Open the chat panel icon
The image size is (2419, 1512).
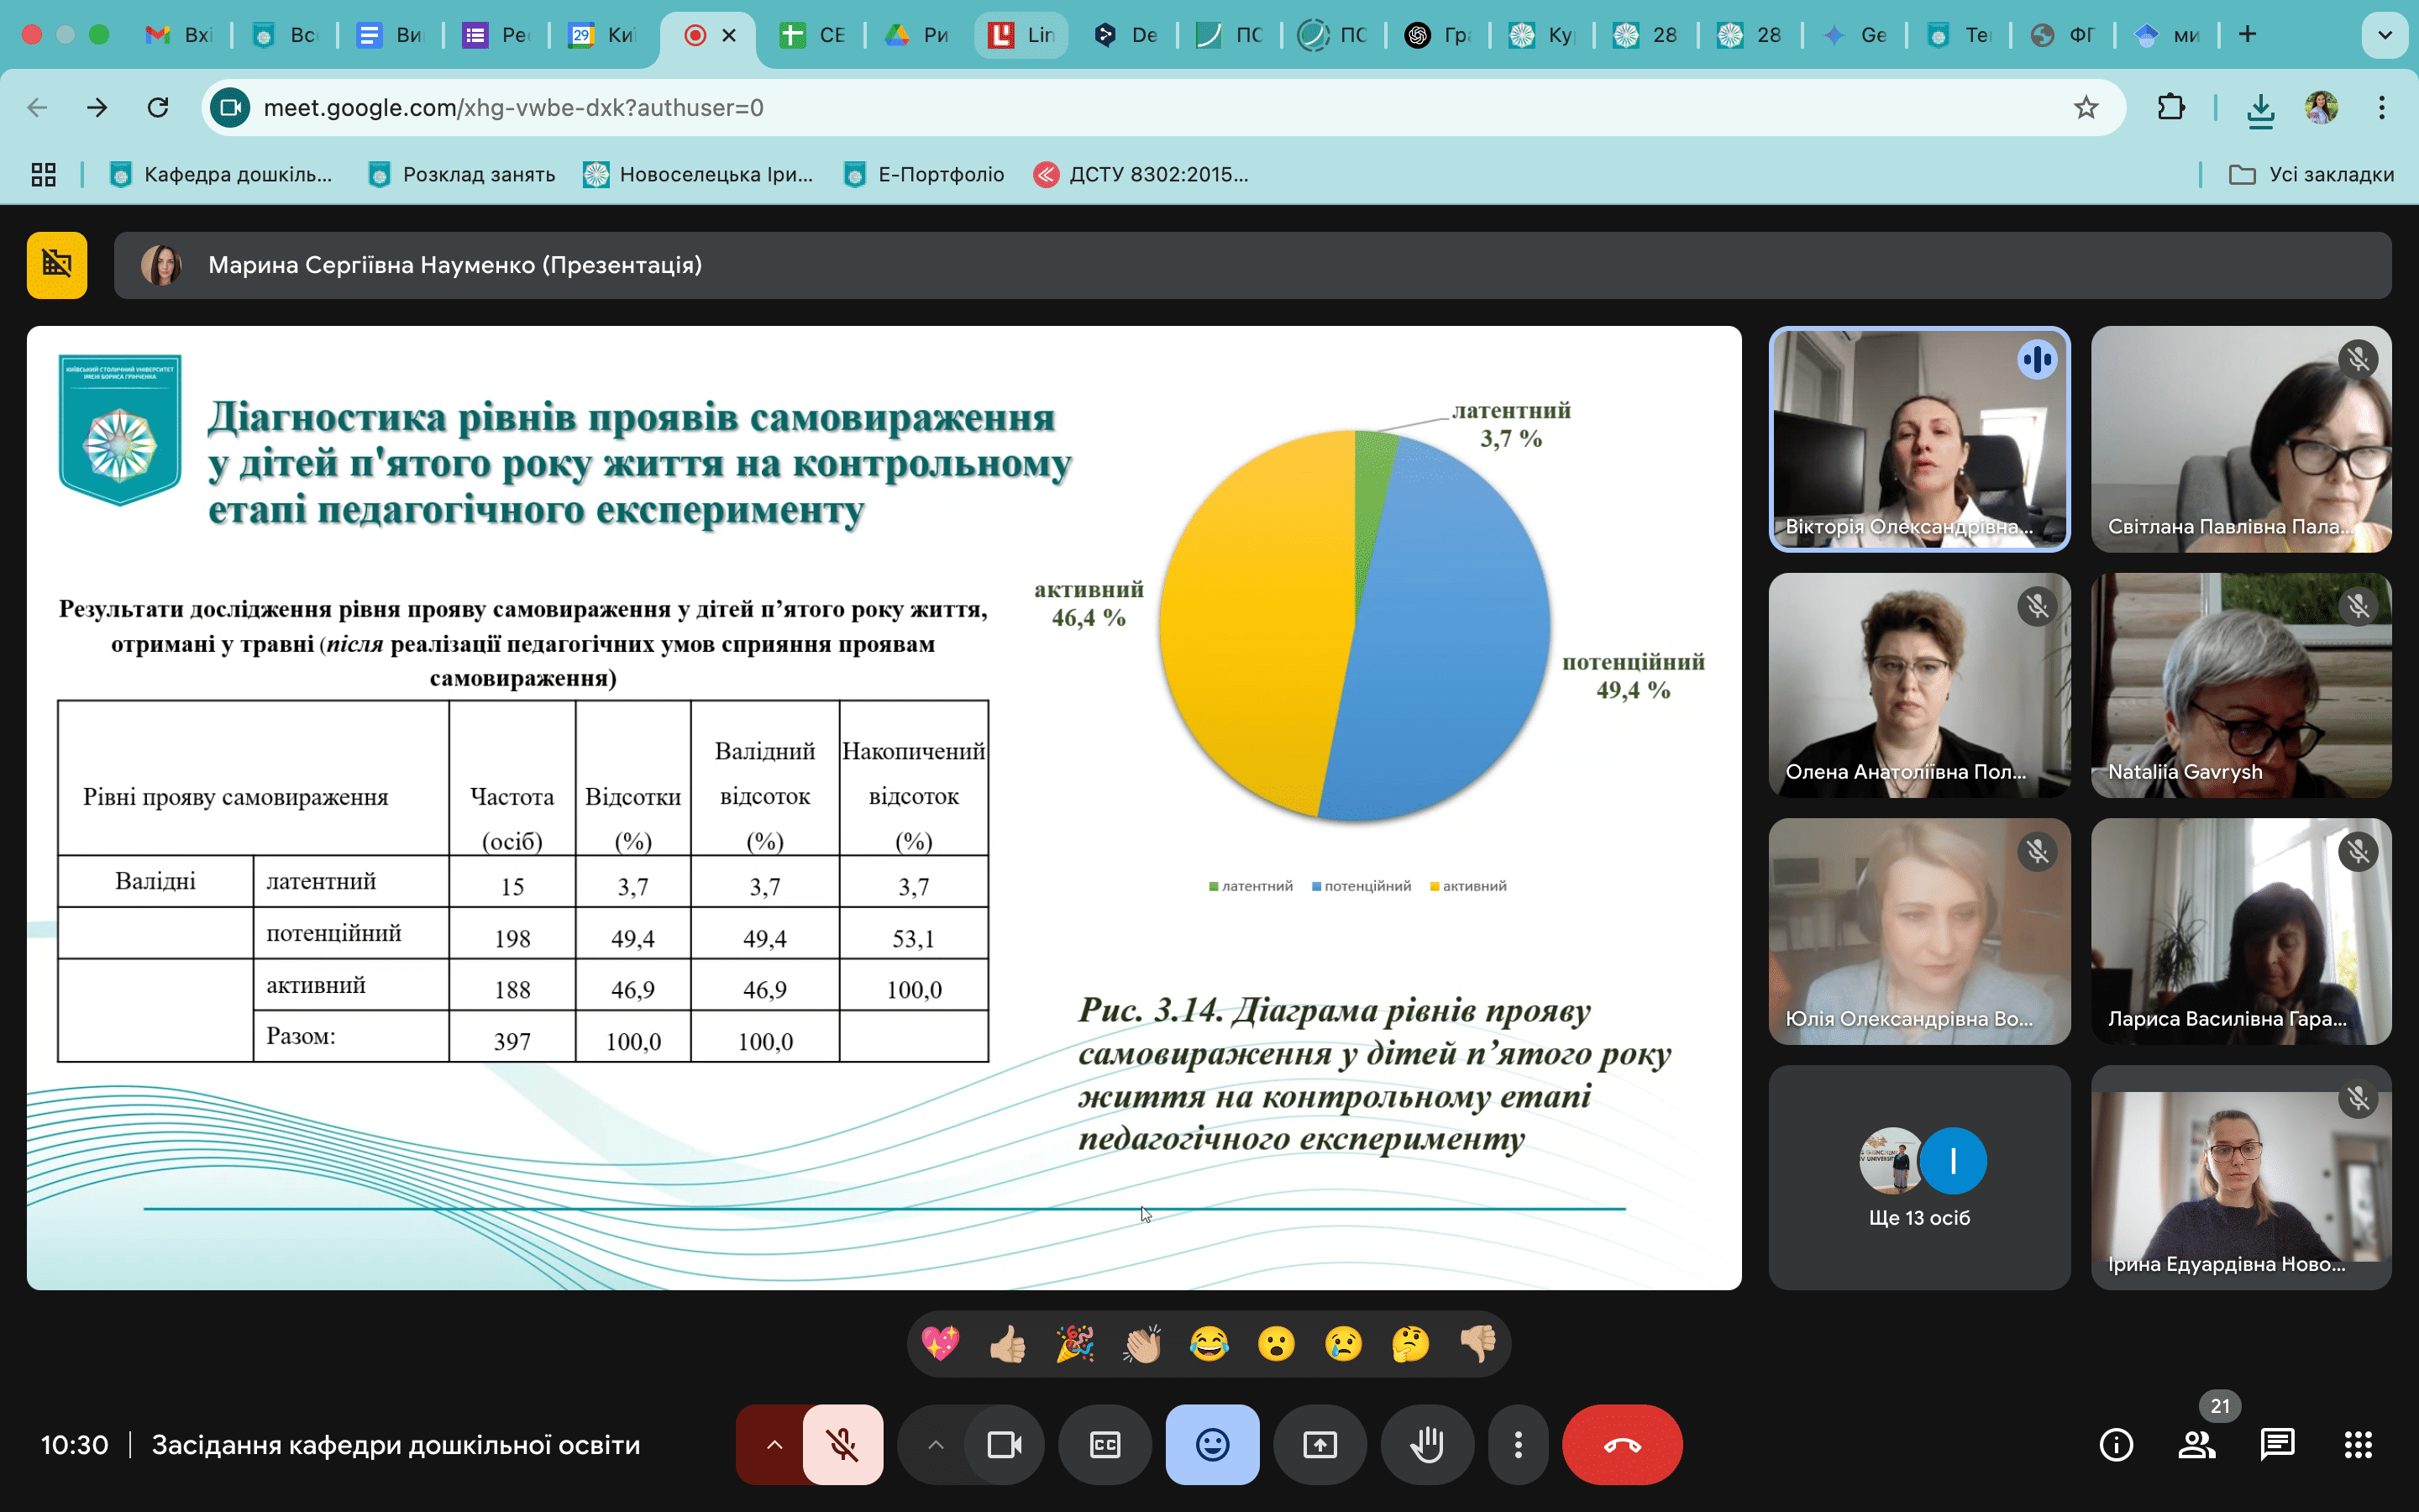[x=2277, y=1444]
